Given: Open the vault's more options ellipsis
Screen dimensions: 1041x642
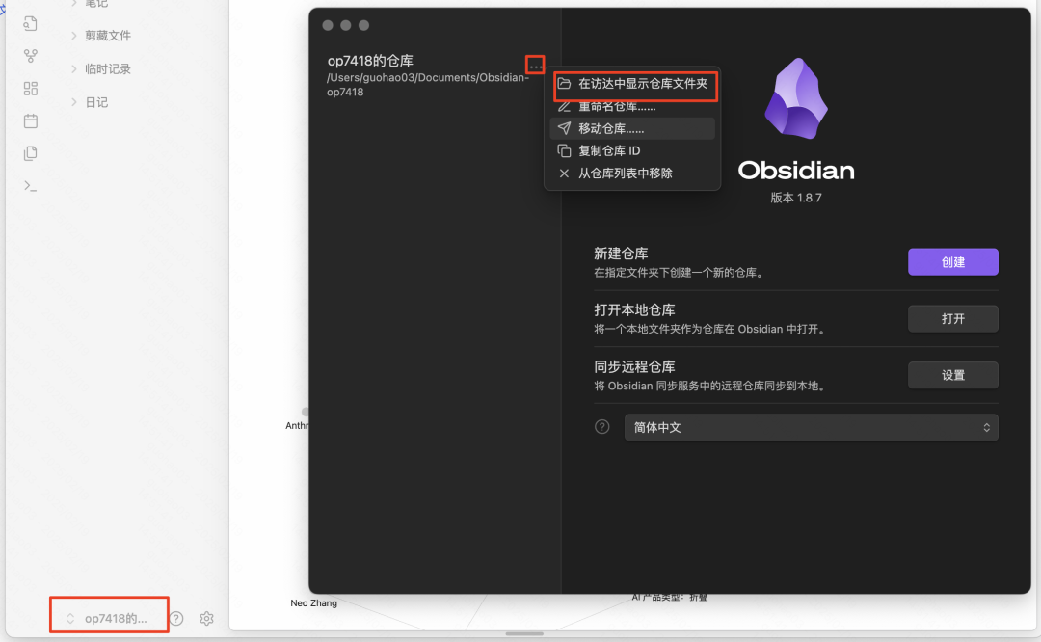Looking at the screenshot, I should (x=535, y=64).
